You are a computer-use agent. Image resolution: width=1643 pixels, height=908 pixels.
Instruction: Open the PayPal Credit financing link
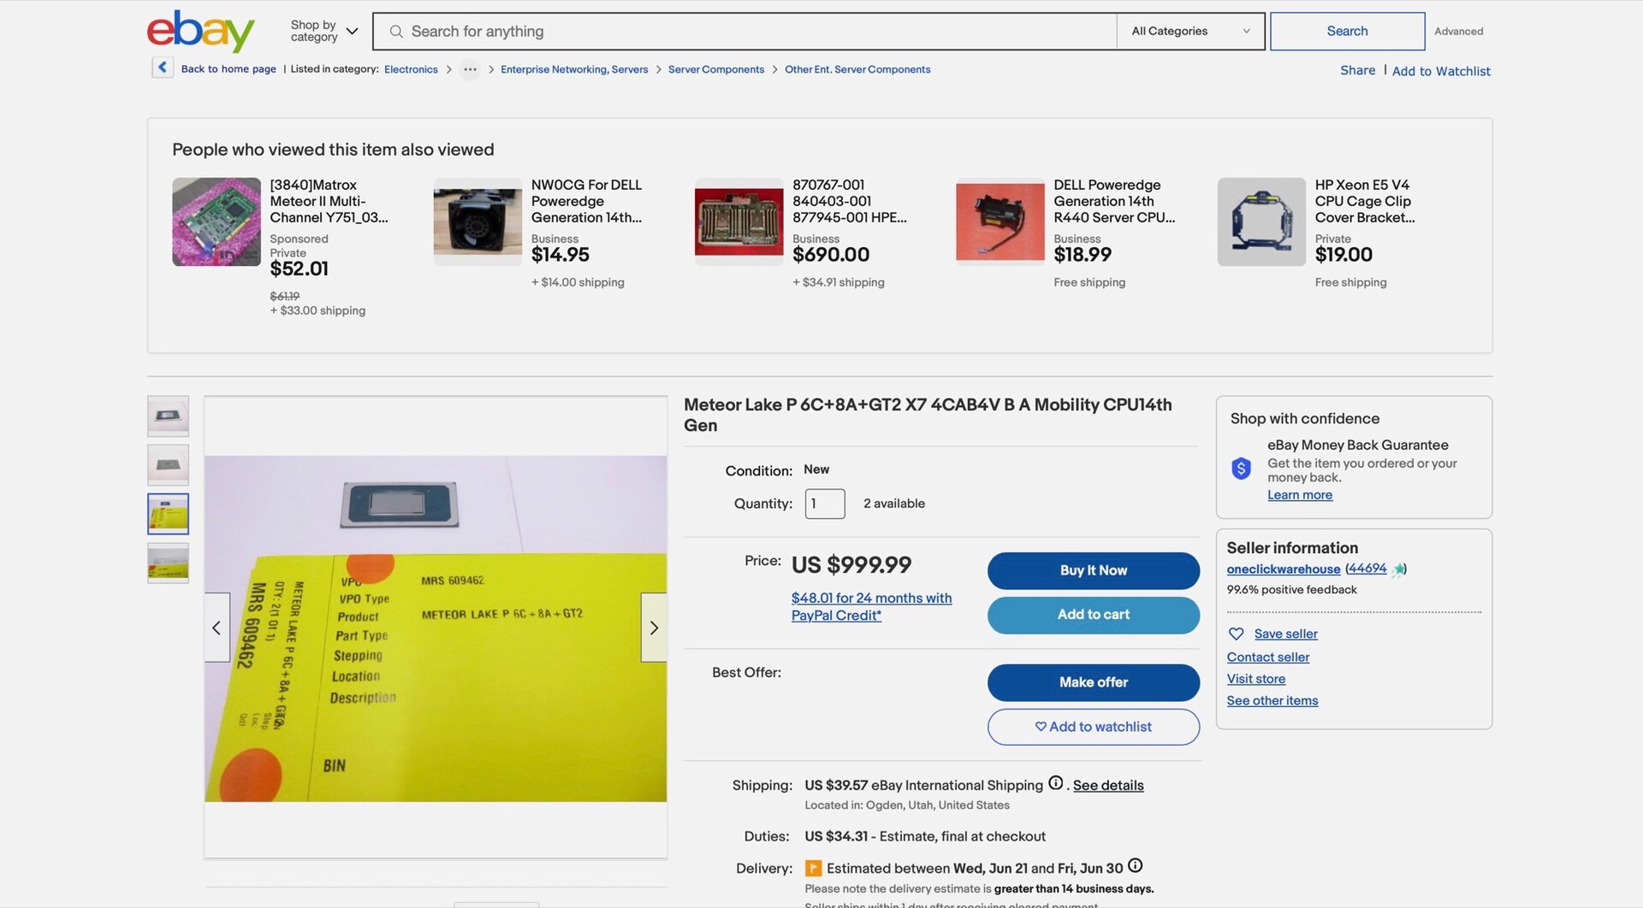pyautogui.click(x=871, y=606)
